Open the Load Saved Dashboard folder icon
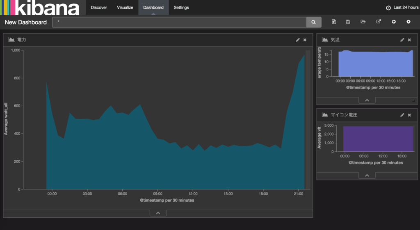Screen dimensions: 420x230 [x=363, y=22]
